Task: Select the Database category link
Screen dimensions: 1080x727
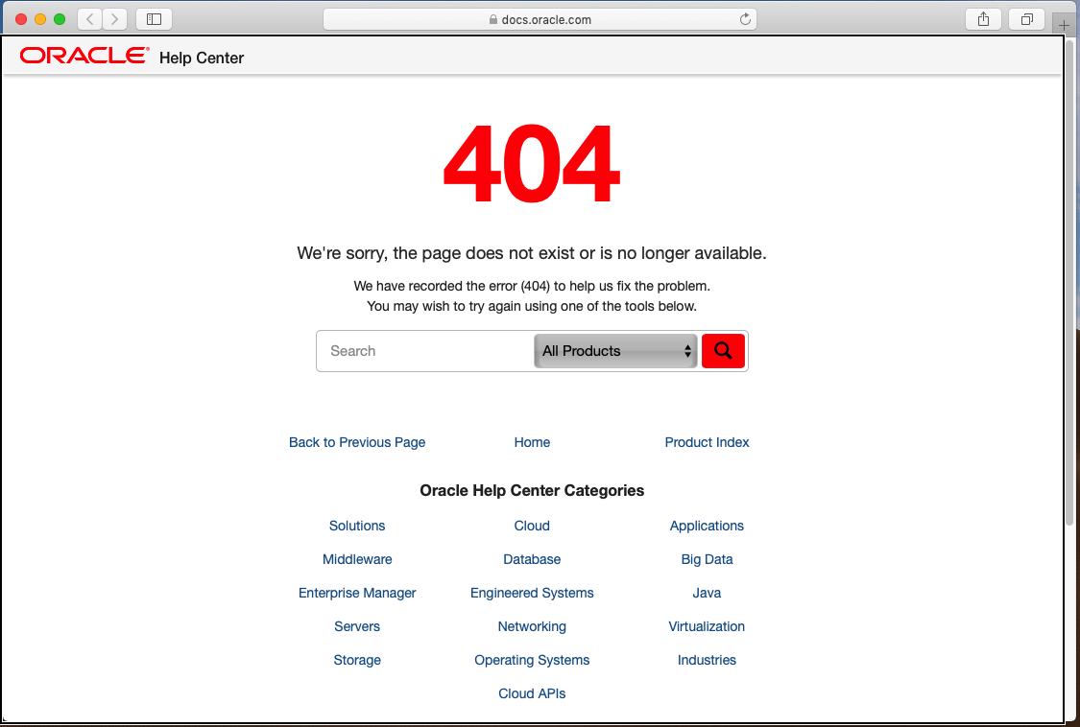Action: click(532, 559)
